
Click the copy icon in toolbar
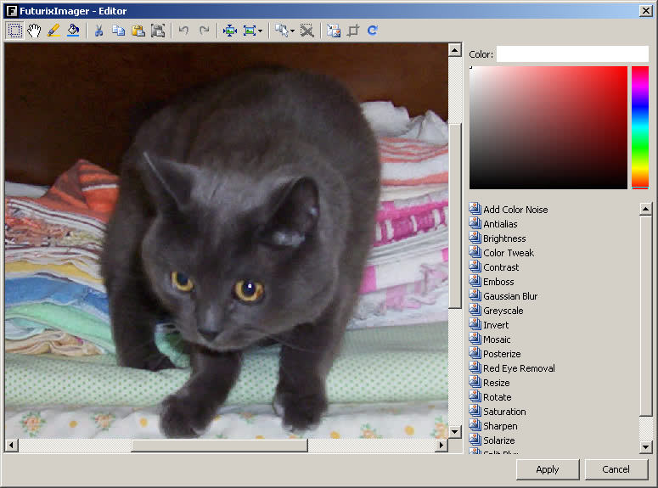click(118, 31)
